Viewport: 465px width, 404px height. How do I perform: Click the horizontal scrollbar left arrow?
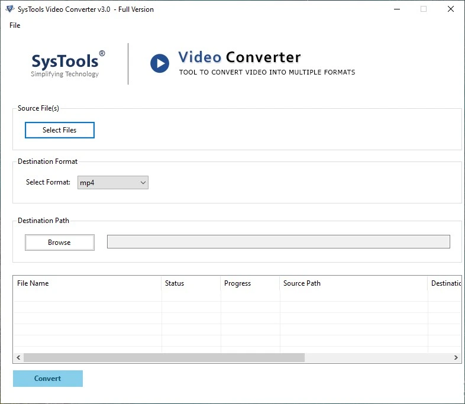coord(18,358)
